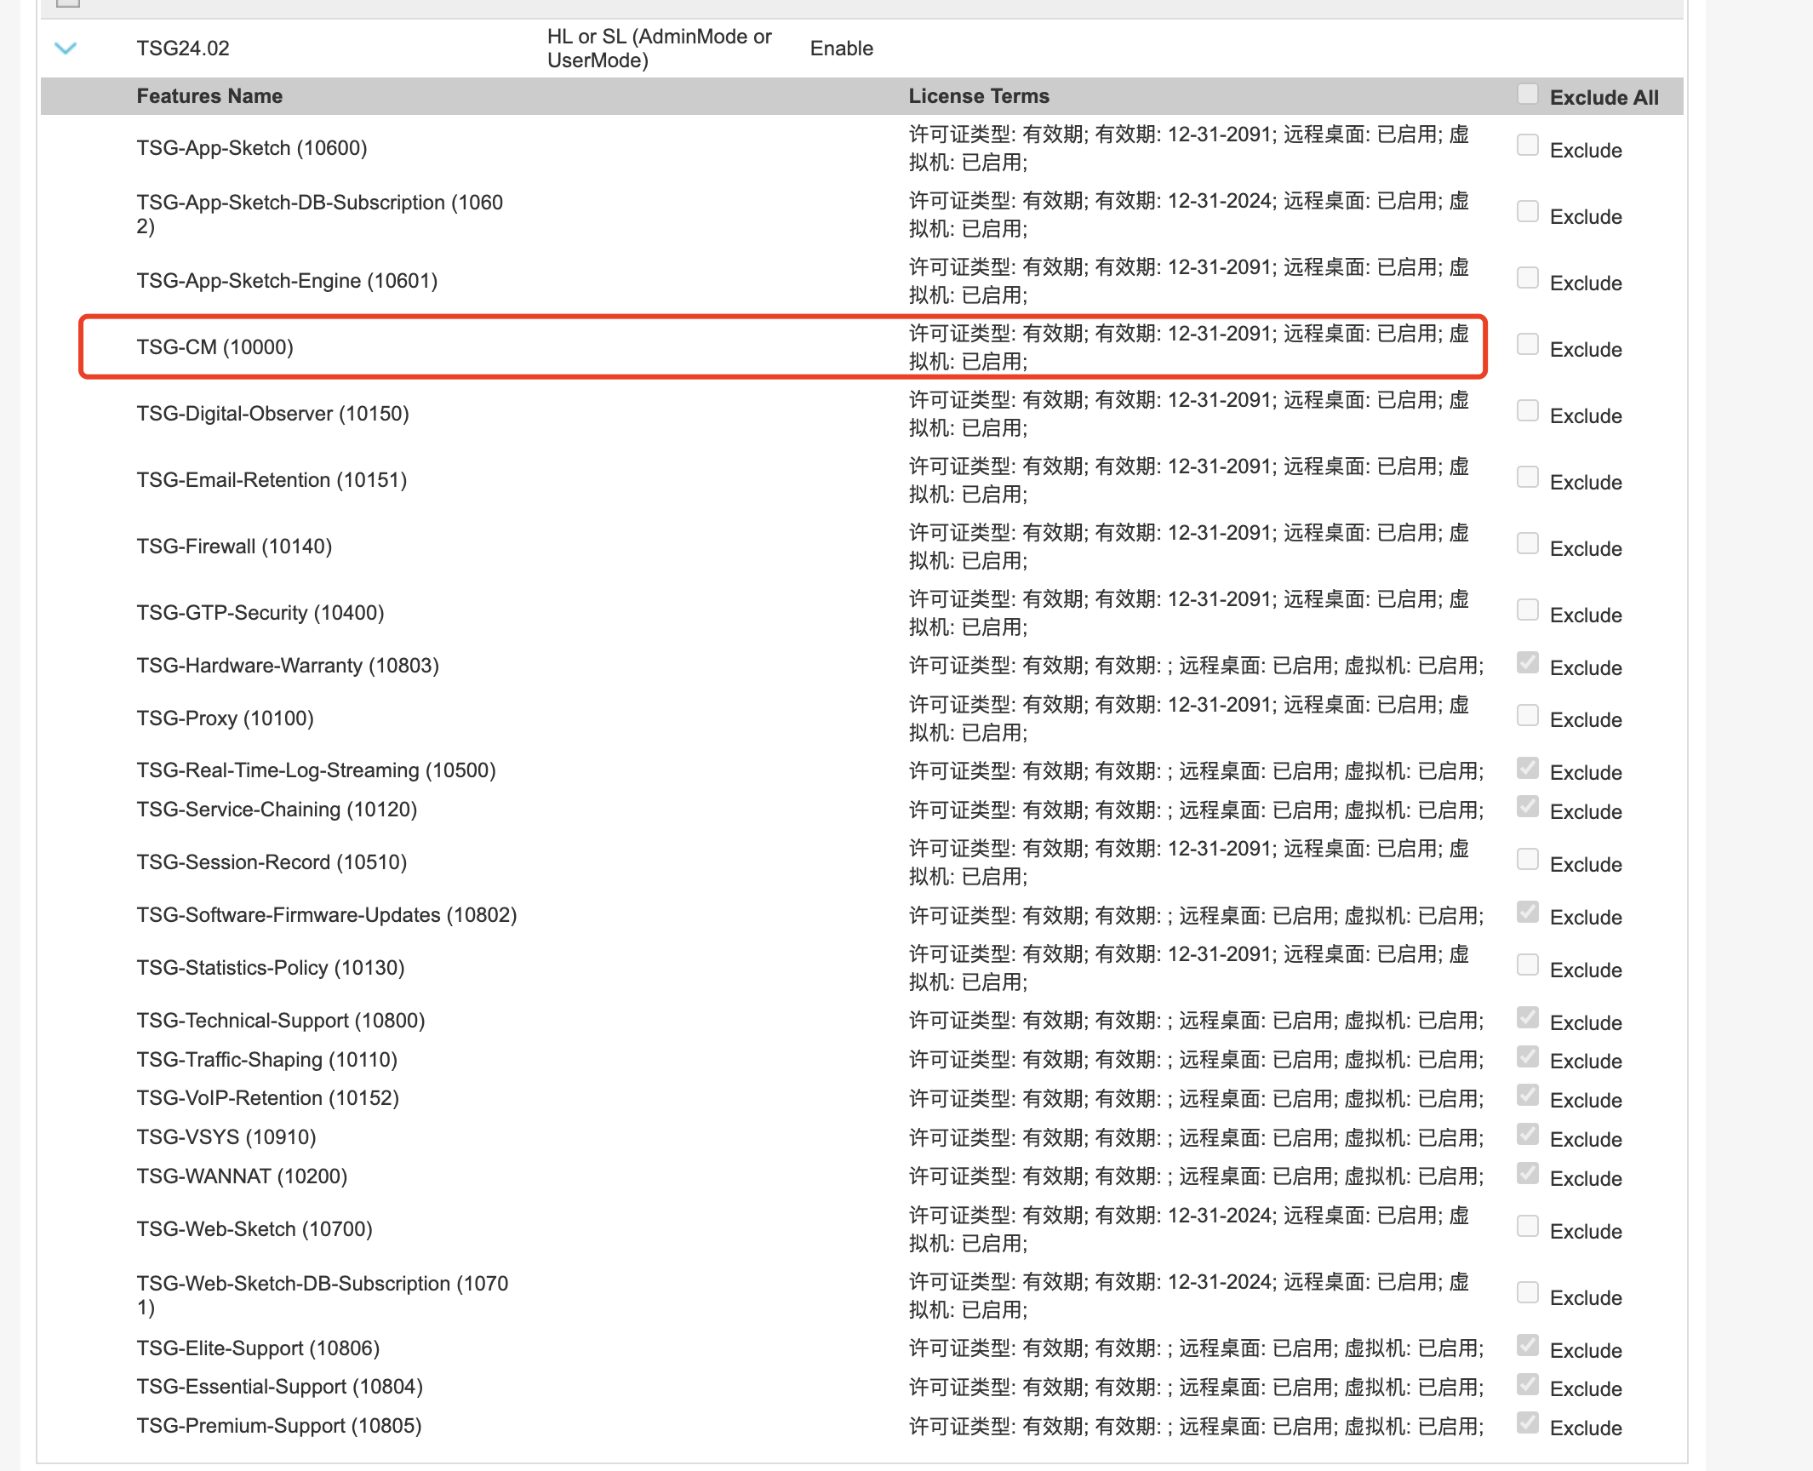Exclude TSG-App-Sketch-Engine (10601)
Screen dimensions: 1813x1471
[x=1528, y=278]
